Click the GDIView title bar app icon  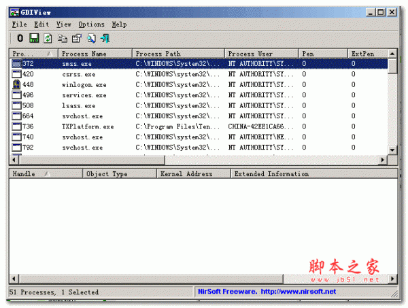pos(14,12)
